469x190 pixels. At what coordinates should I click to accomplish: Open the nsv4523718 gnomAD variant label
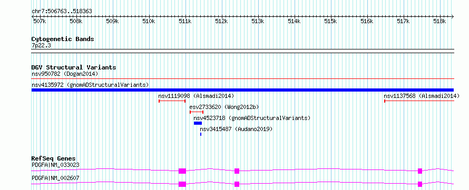coord(252,118)
